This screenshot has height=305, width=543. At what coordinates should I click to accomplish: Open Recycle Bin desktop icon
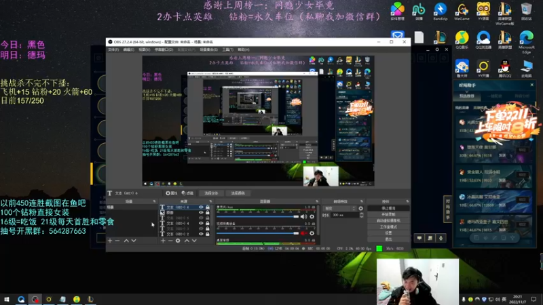(526, 12)
